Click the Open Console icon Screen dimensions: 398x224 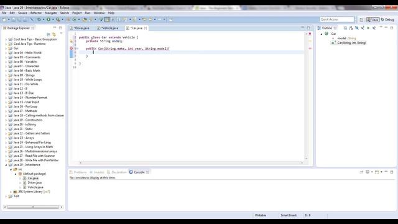point(377,172)
